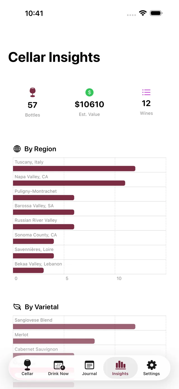This screenshot has width=179, height=389.
Task: Select the Napa Valley, CA bar
Action: (x=69, y=183)
